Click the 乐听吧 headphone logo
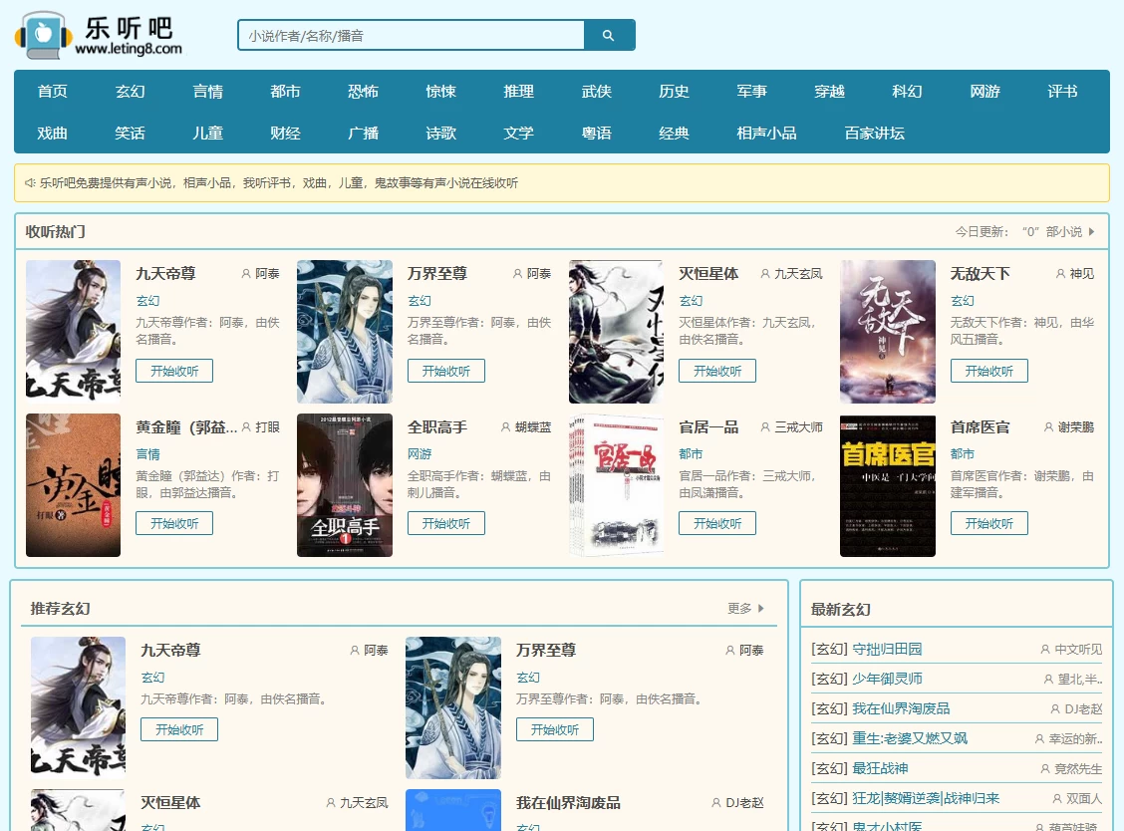Image resolution: width=1124 pixels, height=831 pixels. 43,35
